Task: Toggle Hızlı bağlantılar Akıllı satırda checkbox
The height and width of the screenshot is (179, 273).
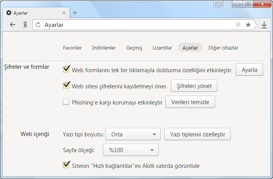Action: (x=66, y=165)
